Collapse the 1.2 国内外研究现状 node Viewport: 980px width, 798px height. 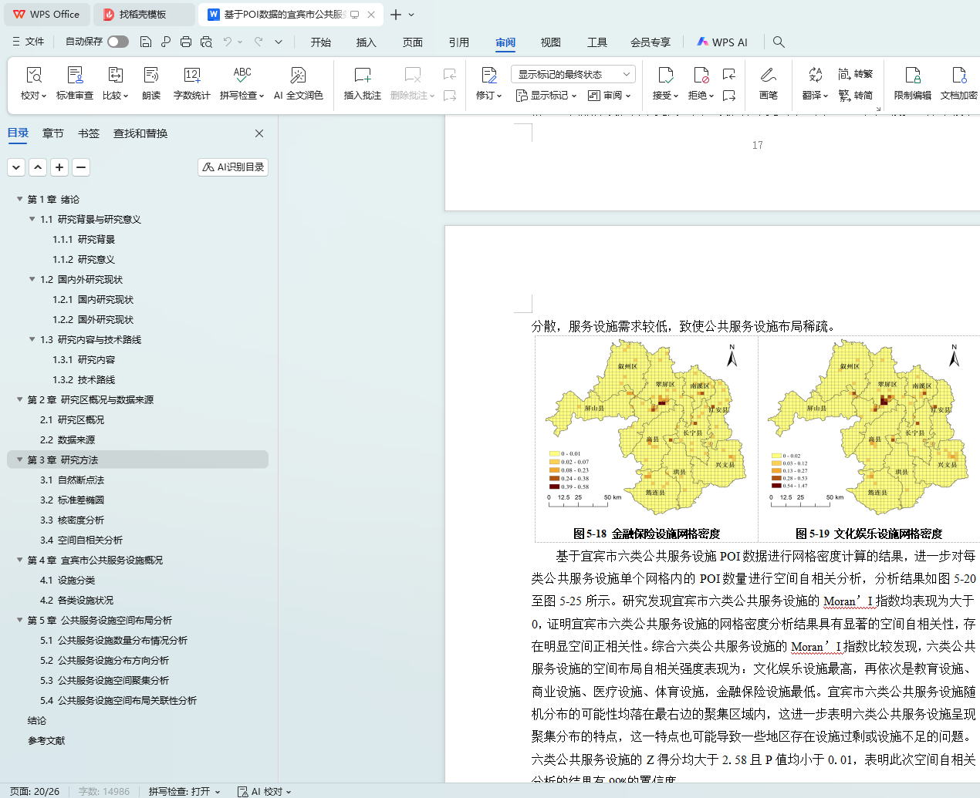[32, 279]
